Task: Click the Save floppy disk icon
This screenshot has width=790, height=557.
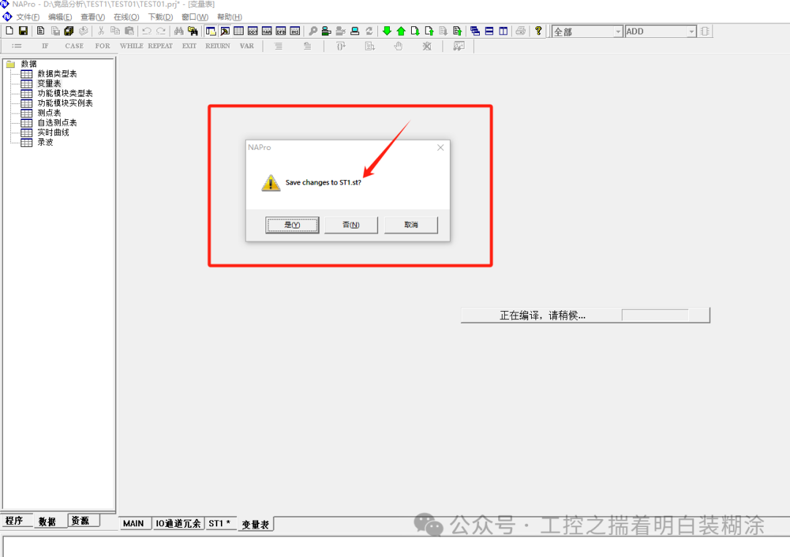Action: click(x=23, y=31)
